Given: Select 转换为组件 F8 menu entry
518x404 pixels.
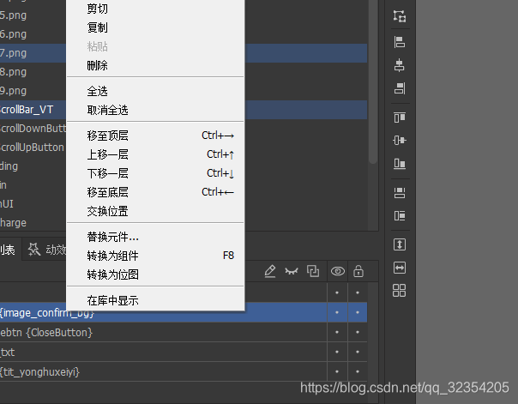Looking at the screenshot, I should [155, 256].
